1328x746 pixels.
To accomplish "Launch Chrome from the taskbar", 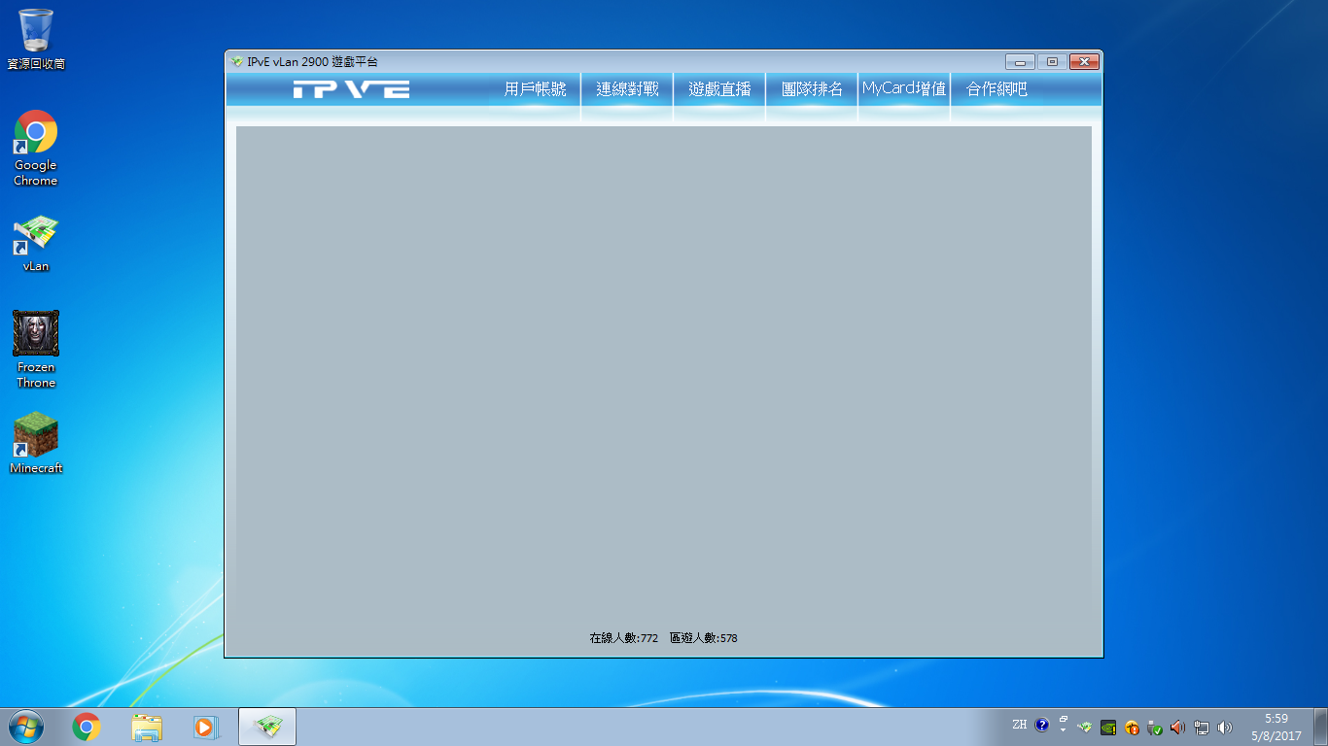I will tap(87, 727).
